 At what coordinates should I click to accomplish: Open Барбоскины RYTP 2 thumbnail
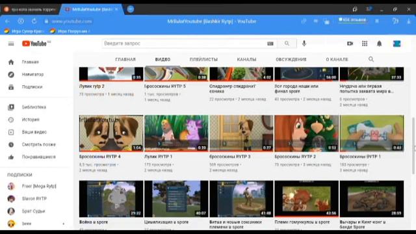point(306,133)
